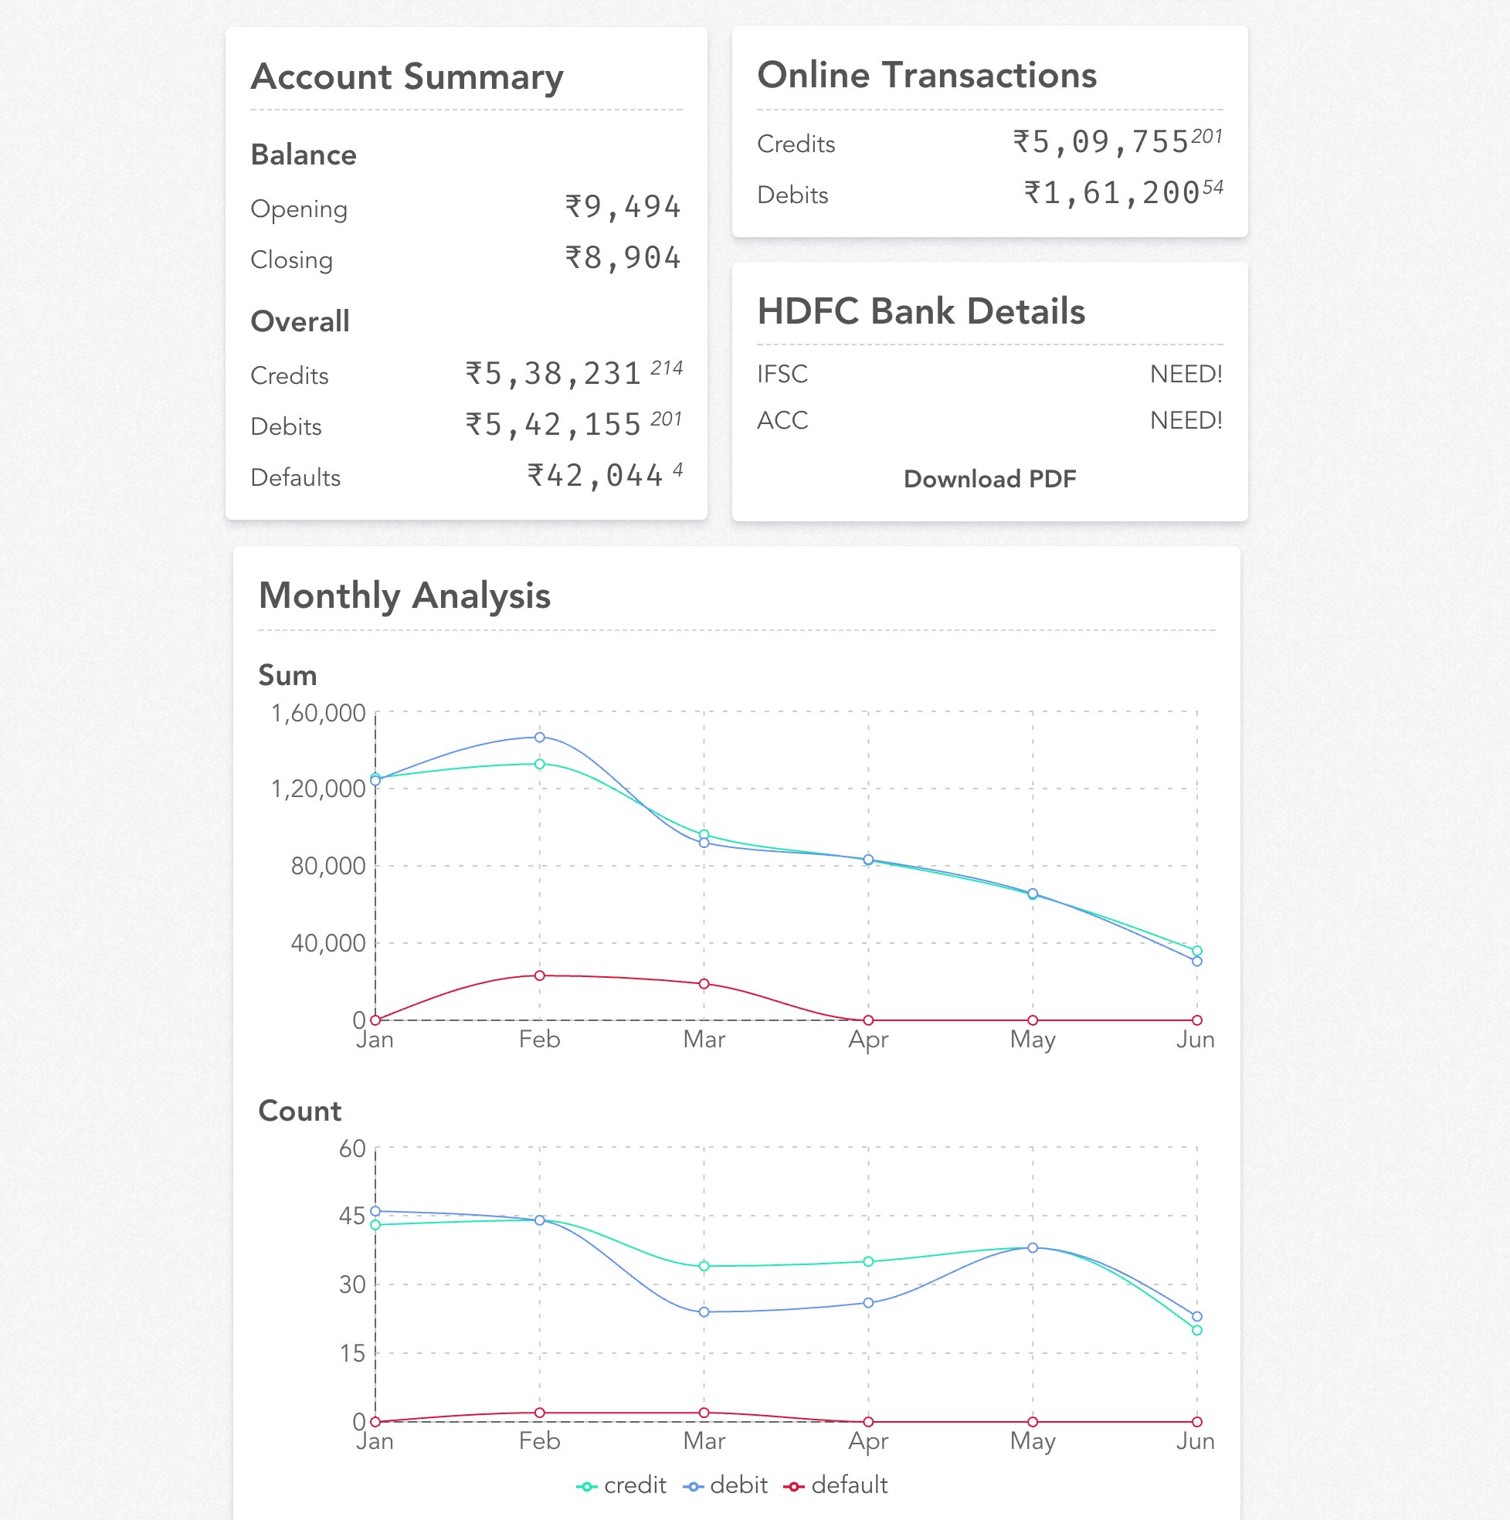1510x1520 pixels.
Task: Click the Mar debit point on the Count chart
Action: pyautogui.click(x=704, y=1311)
